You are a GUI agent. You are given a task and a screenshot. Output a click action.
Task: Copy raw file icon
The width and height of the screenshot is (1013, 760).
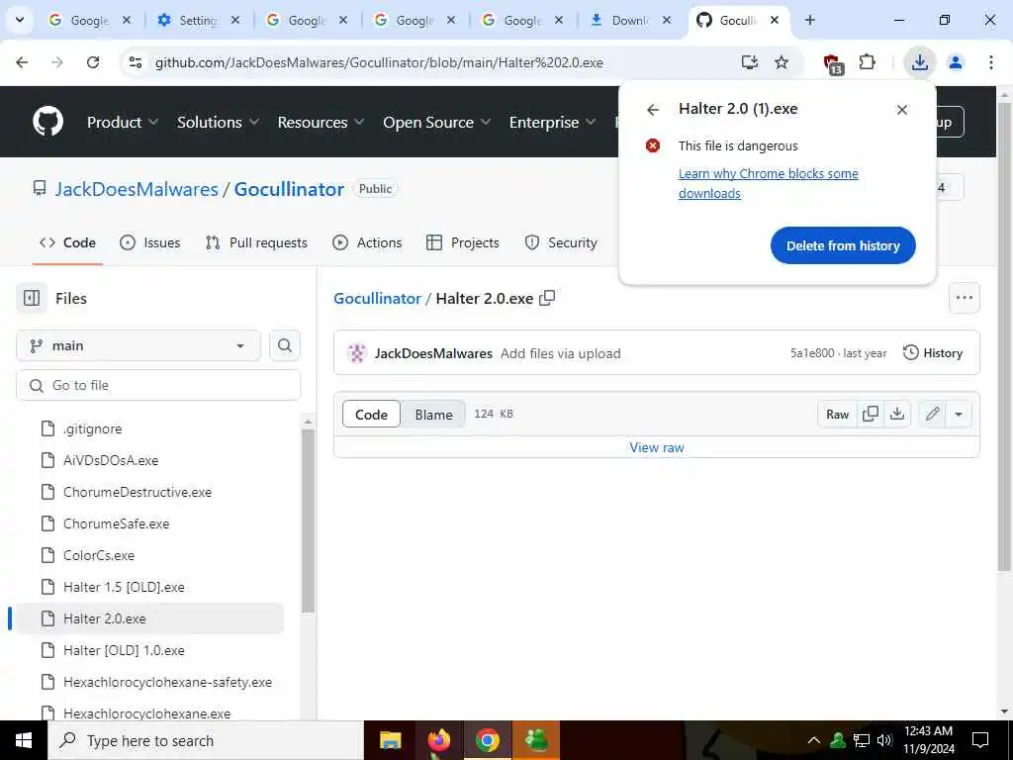pos(871,414)
